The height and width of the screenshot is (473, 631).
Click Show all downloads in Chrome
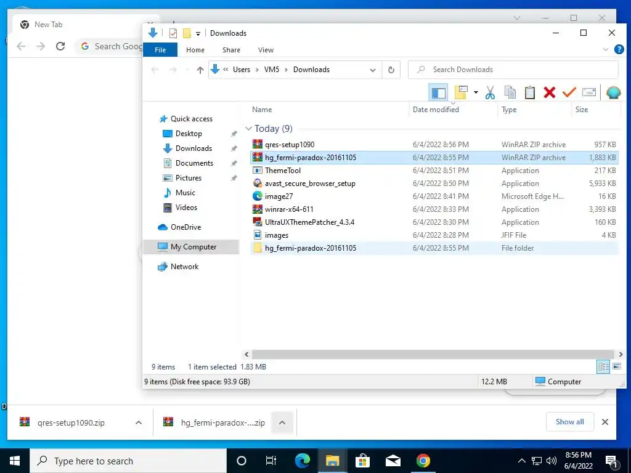[569, 421]
